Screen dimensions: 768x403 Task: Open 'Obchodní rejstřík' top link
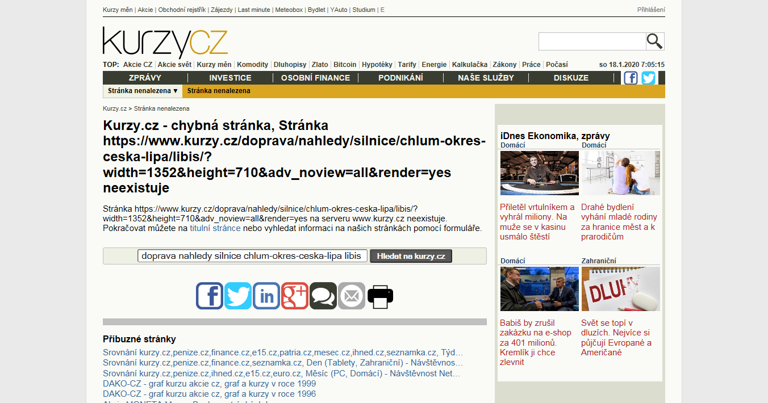(182, 10)
